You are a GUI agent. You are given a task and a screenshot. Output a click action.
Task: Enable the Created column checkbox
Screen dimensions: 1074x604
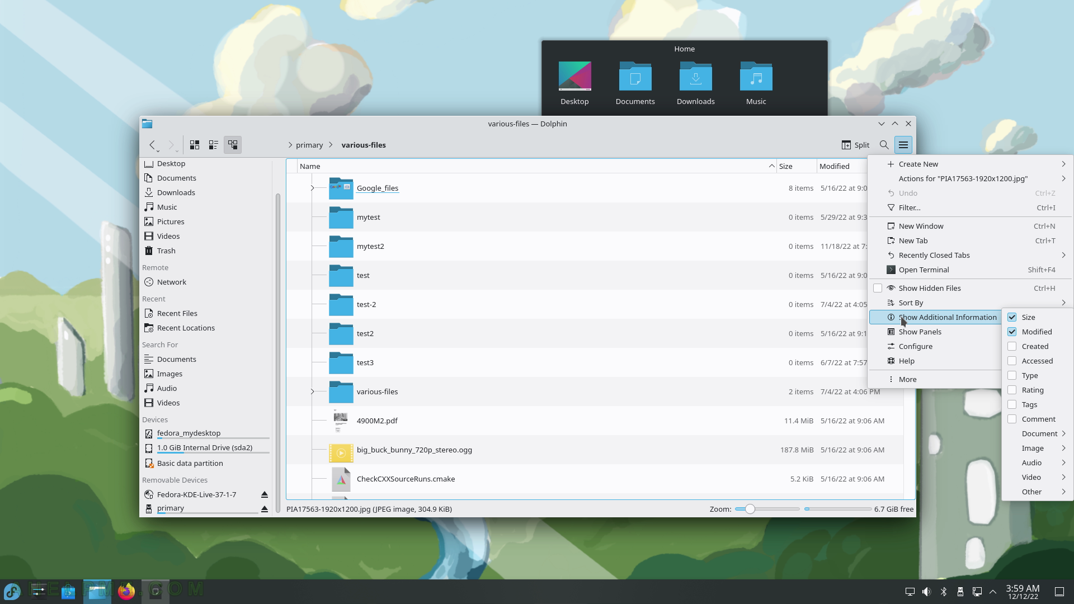point(1012,346)
